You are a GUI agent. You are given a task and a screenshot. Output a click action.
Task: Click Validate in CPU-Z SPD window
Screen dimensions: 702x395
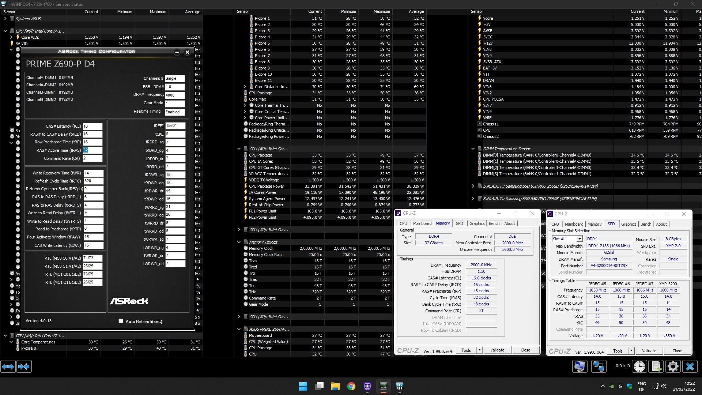pyautogui.click(x=649, y=351)
